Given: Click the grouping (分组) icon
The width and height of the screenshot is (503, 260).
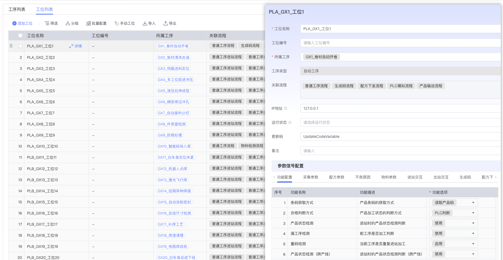Looking at the screenshot, I should coord(68,24).
